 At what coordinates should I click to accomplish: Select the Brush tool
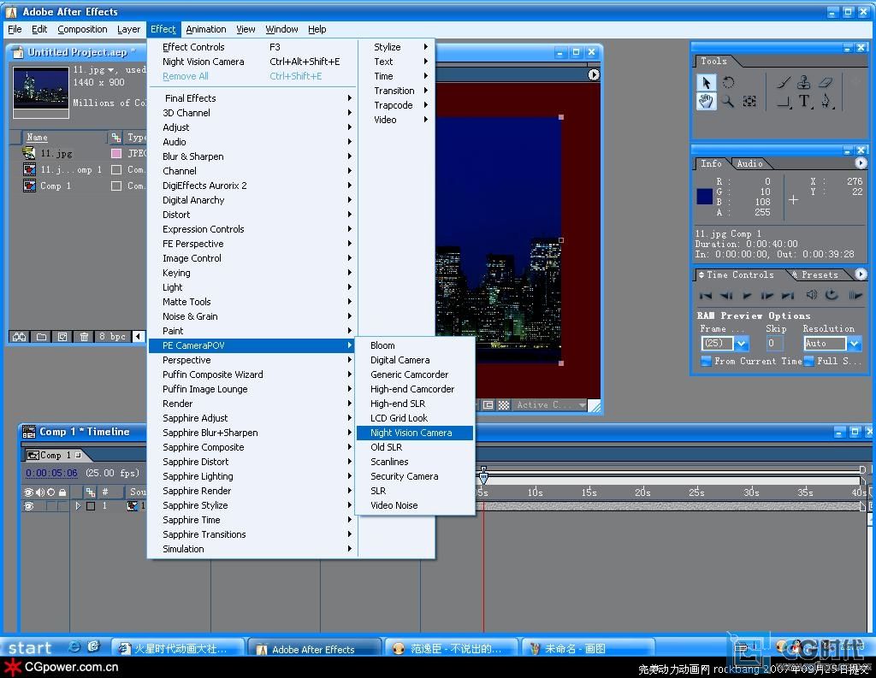784,83
